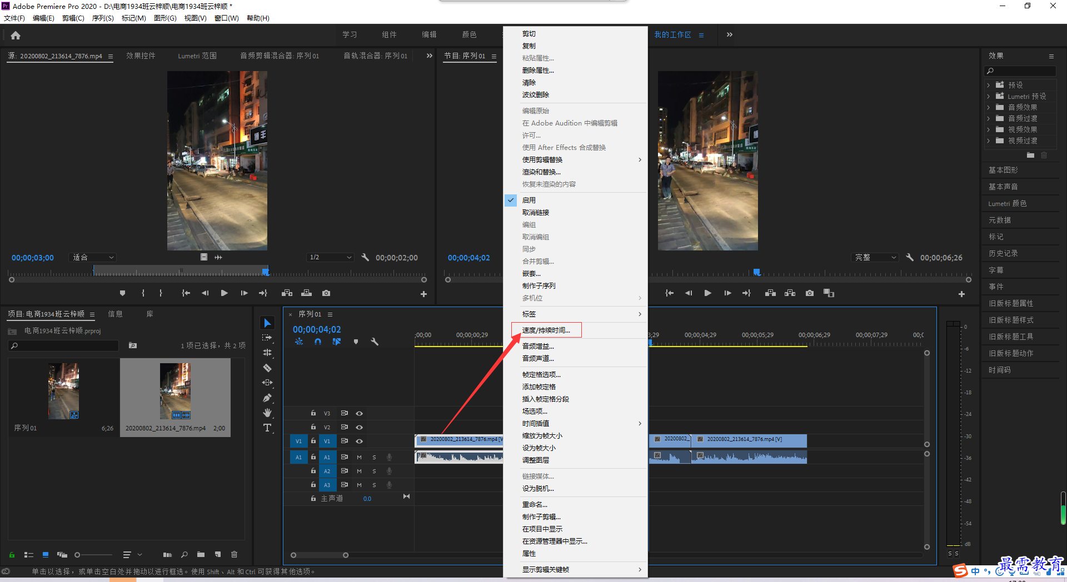Select the Hand tool
This screenshot has height=582, width=1067.
[267, 413]
